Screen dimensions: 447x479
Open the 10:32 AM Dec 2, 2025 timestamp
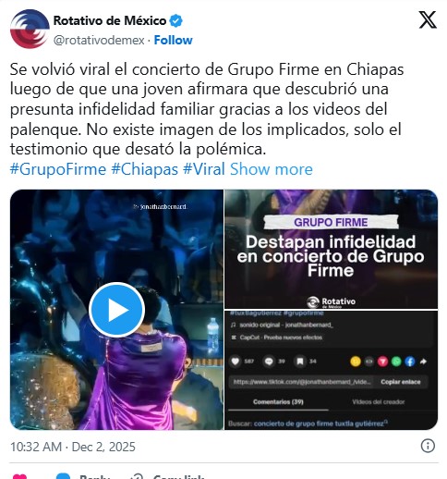pos(73,447)
